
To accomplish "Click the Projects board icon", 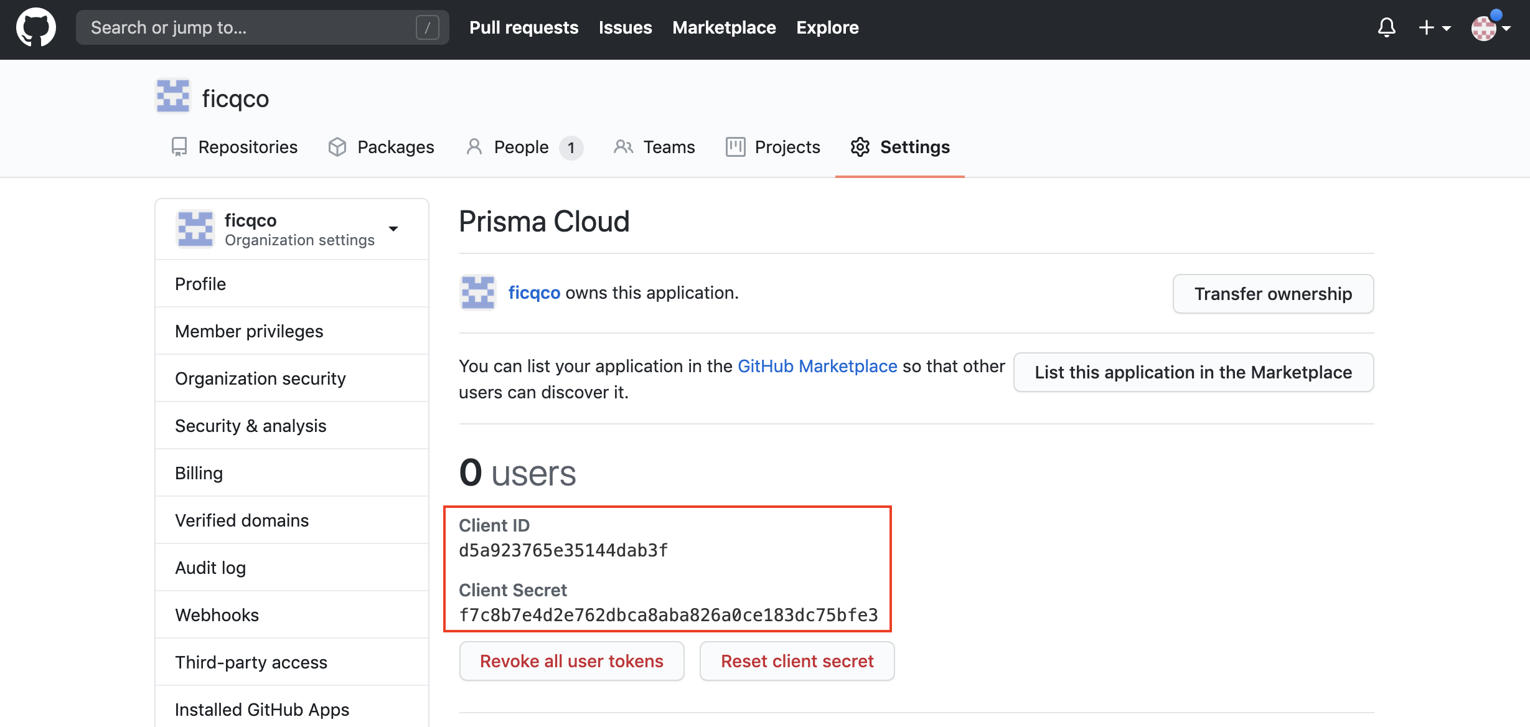I will click(x=735, y=147).
